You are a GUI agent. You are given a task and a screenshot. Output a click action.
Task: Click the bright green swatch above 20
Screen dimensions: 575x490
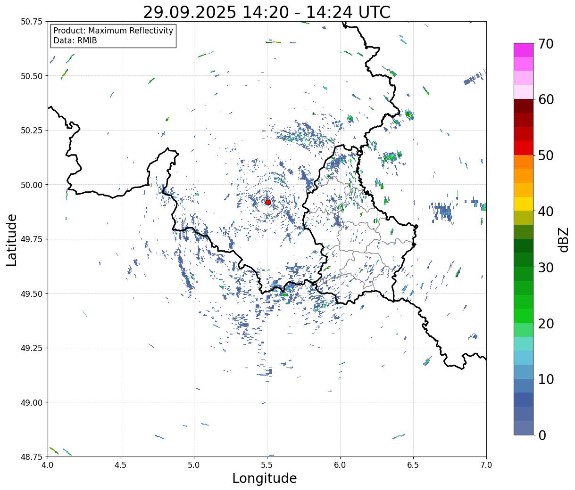pos(524,316)
